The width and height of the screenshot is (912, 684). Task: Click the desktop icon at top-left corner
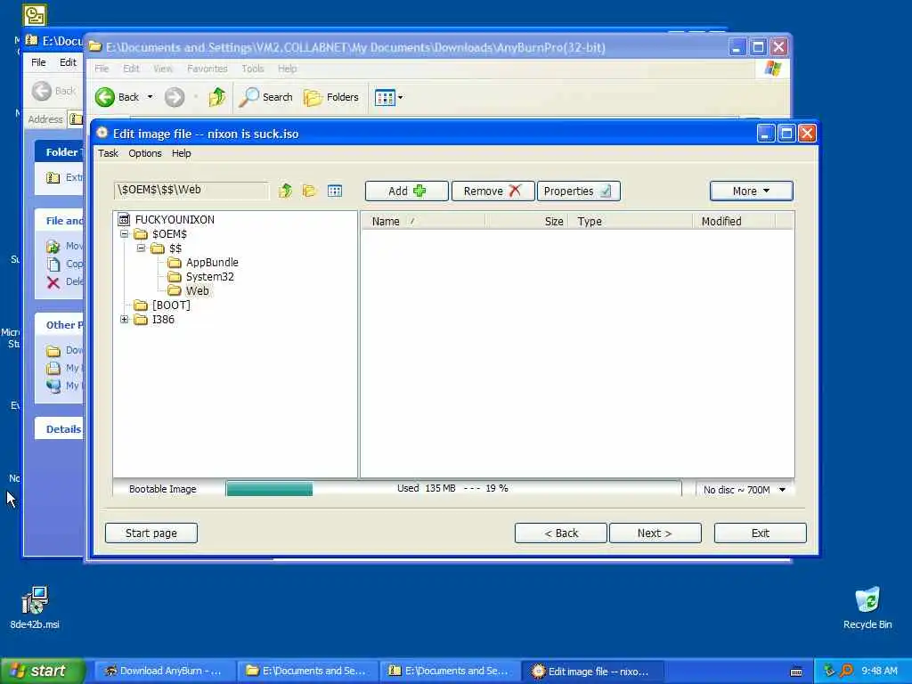tap(35, 15)
